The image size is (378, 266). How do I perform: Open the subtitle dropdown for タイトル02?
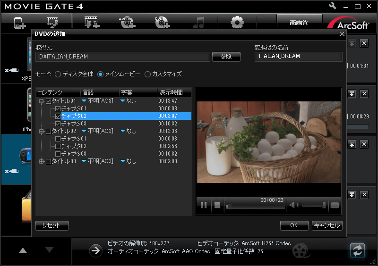122,131
